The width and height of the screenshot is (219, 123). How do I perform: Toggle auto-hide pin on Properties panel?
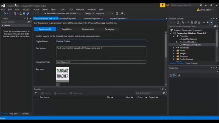(x=214, y=68)
